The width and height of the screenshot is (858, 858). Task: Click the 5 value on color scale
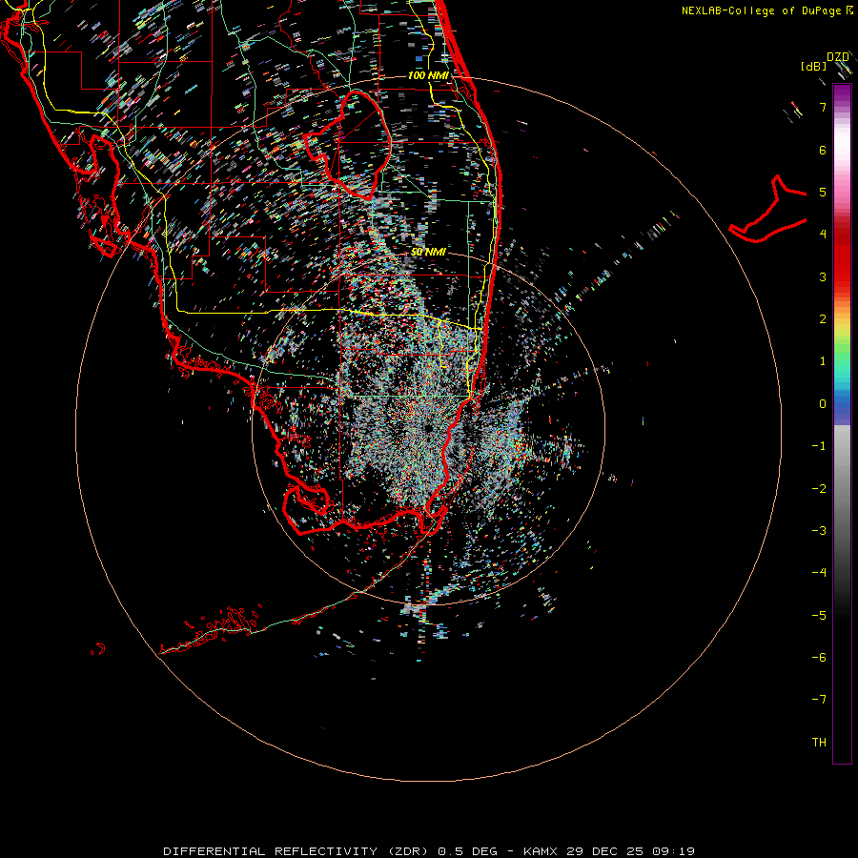click(x=823, y=192)
